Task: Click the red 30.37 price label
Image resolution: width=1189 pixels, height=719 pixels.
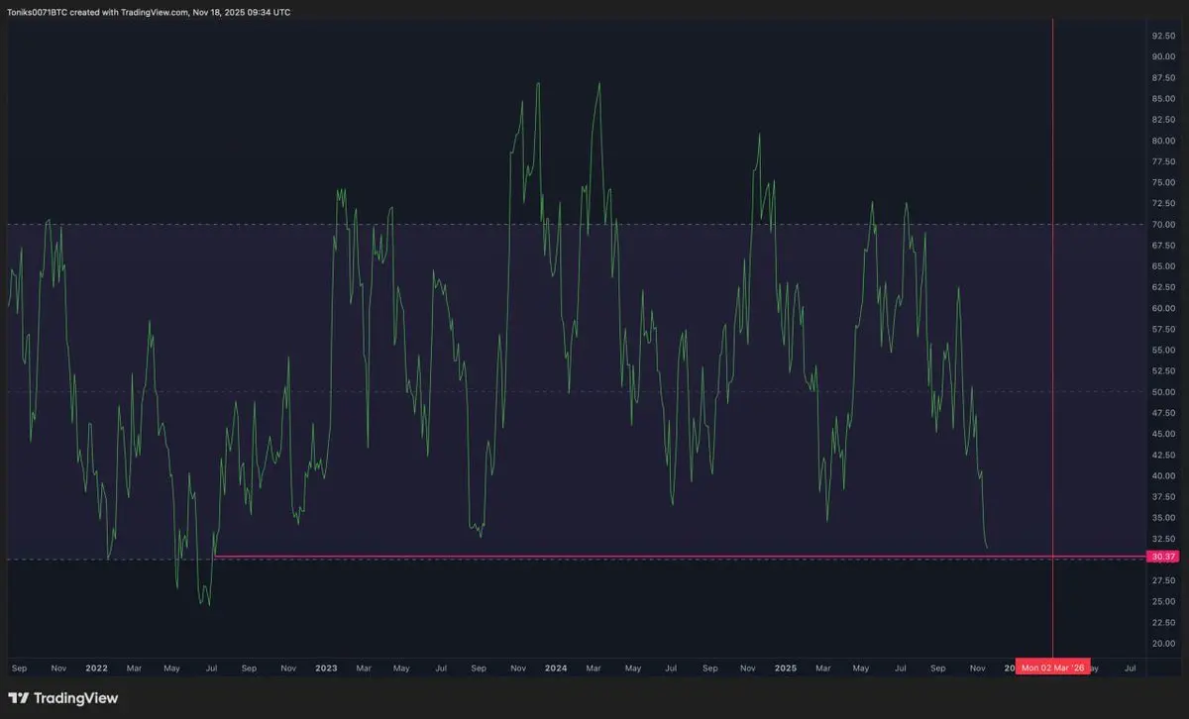Action: click(1162, 557)
